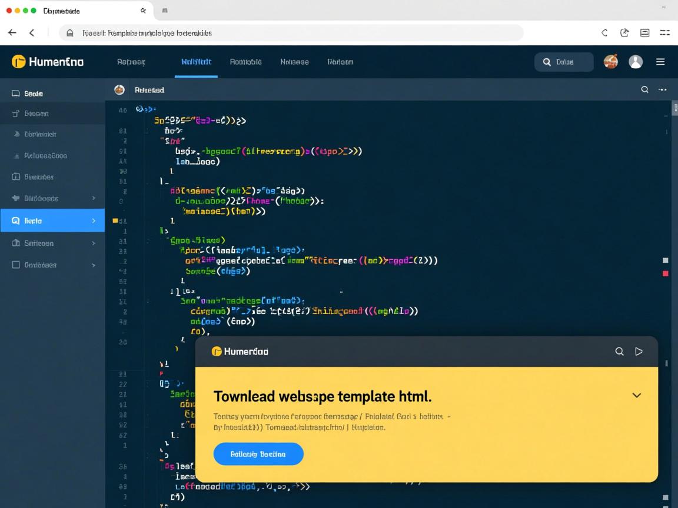The height and width of the screenshot is (508, 678).
Task: Switch to the underlined active navigation tab
Action: click(x=196, y=62)
